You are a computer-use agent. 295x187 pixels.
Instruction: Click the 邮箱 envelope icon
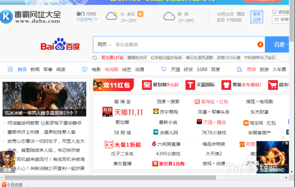point(277,19)
